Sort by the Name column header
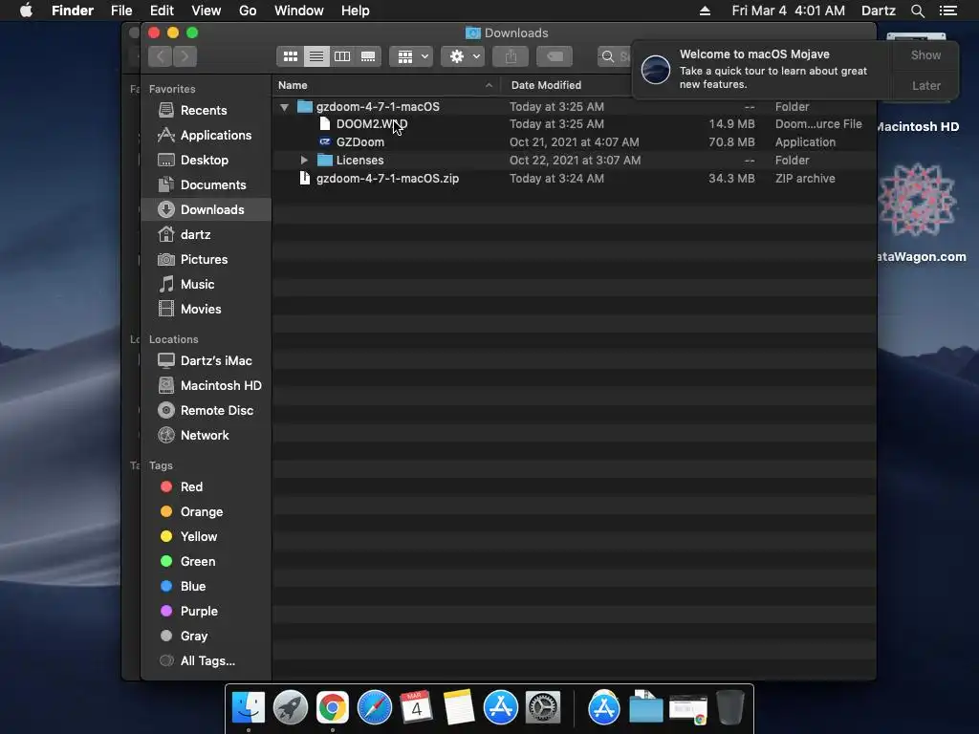This screenshot has width=979, height=734. [386, 85]
